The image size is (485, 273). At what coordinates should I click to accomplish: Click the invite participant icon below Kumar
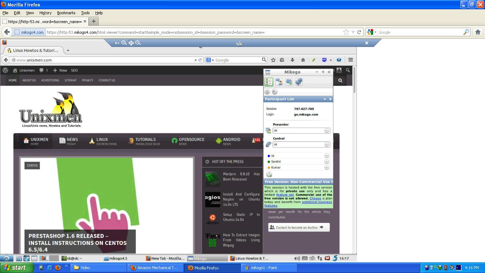pyautogui.click(x=269, y=175)
